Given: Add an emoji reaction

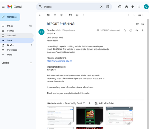Looking at the screenshot, I should coord(131,30).
